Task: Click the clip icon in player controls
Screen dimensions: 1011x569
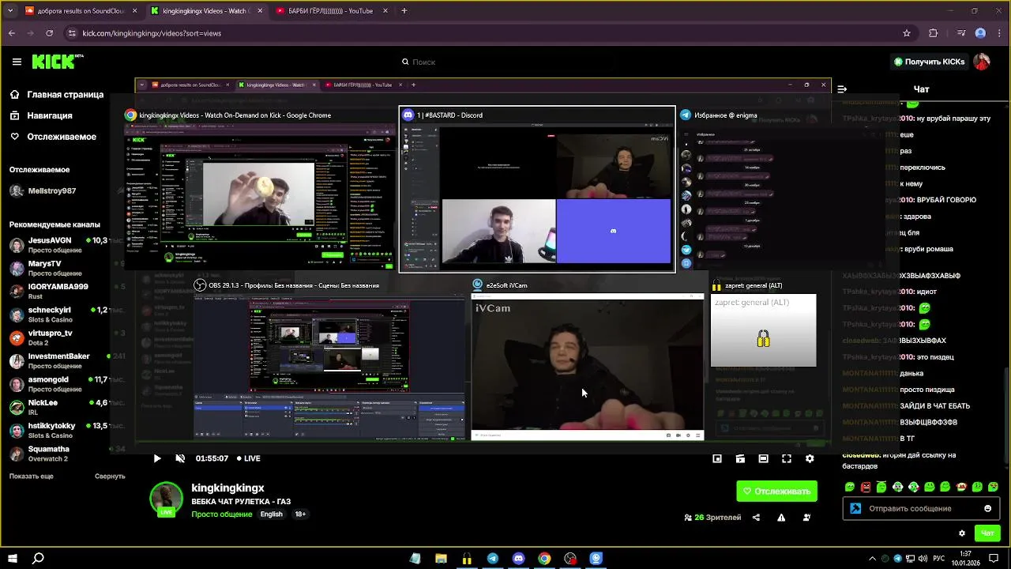Action: coord(740,458)
